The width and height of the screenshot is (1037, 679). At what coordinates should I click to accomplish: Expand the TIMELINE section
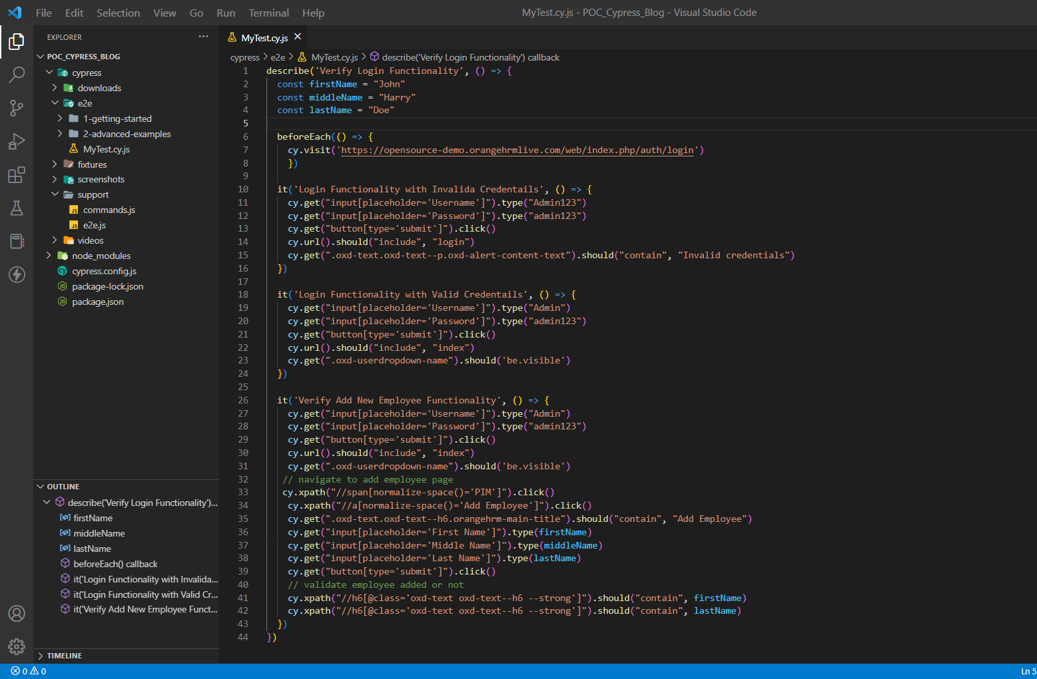coord(41,656)
